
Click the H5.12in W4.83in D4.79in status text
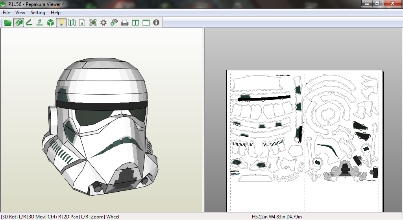coord(277,217)
